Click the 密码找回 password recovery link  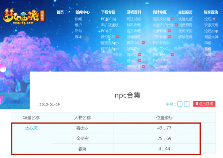tap(185, 31)
